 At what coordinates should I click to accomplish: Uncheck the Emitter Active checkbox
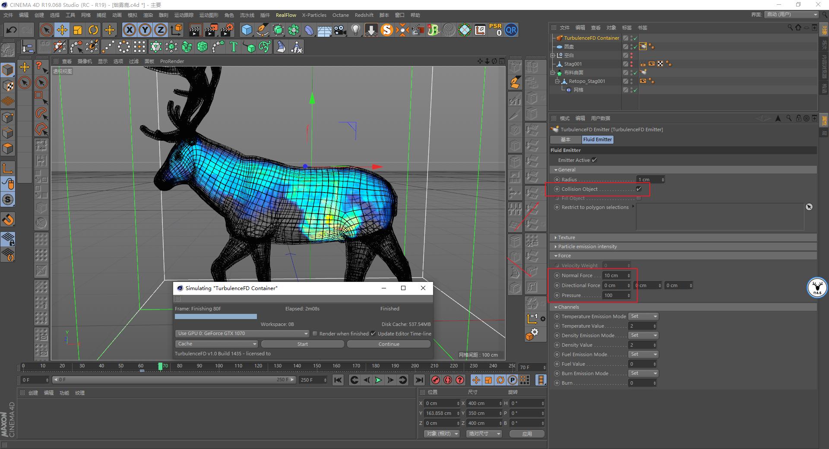595,160
